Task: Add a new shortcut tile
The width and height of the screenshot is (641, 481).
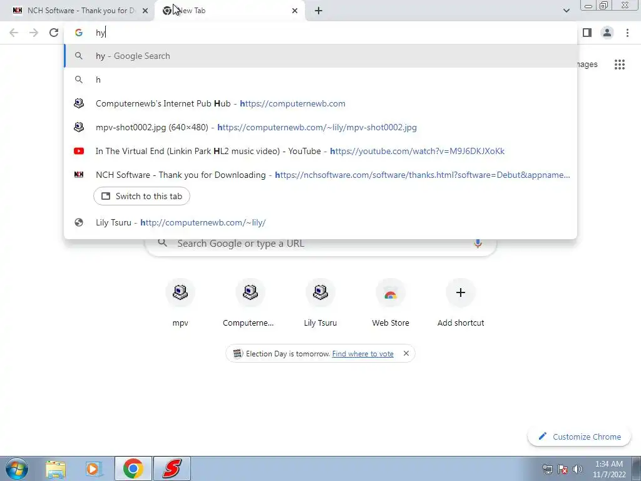Action: point(461,303)
